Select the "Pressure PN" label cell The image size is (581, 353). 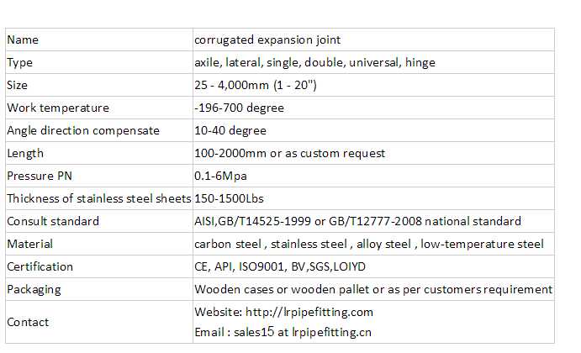42,176
